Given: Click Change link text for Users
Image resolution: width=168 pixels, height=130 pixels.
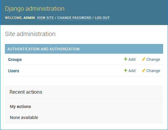Looking at the screenshot, I should [153, 71].
